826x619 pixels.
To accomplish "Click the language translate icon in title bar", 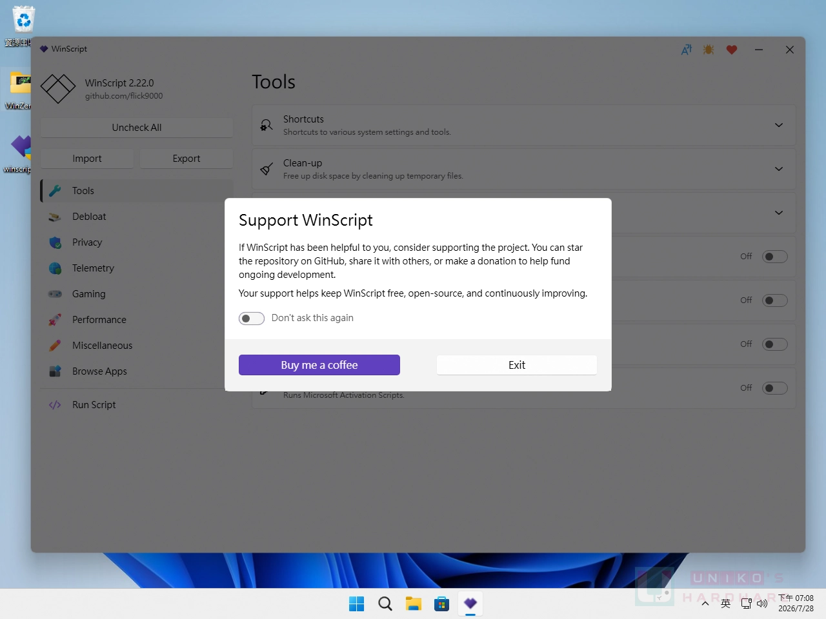I will click(x=687, y=50).
